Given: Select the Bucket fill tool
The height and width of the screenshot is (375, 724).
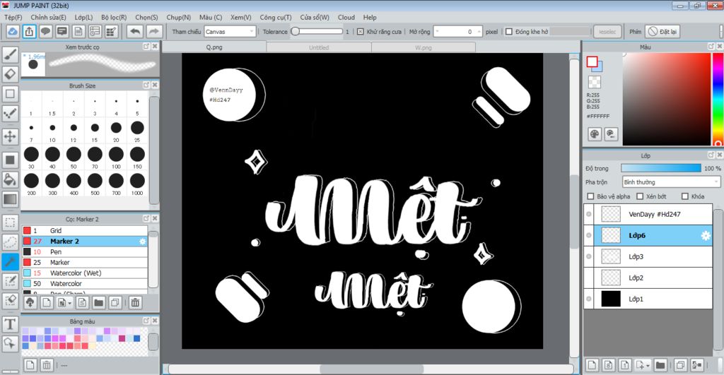Looking at the screenshot, I should click(x=10, y=179).
